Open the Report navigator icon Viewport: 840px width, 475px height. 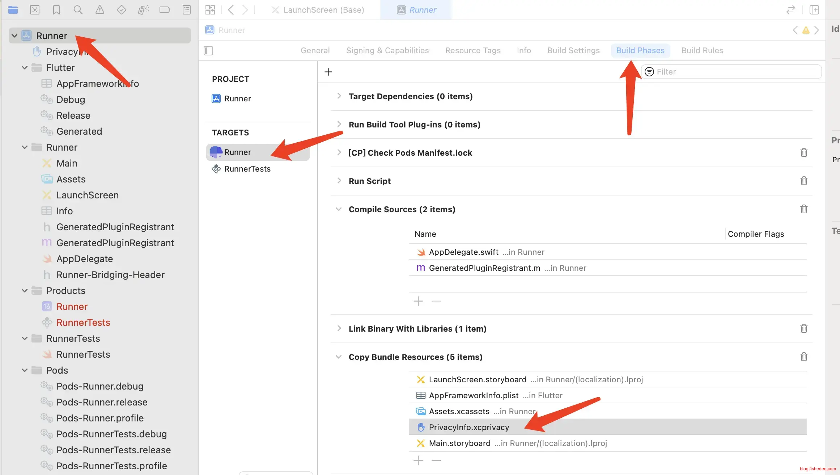pyautogui.click(x=186, y=10)
